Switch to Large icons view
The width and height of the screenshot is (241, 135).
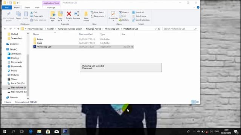point(197,102)
